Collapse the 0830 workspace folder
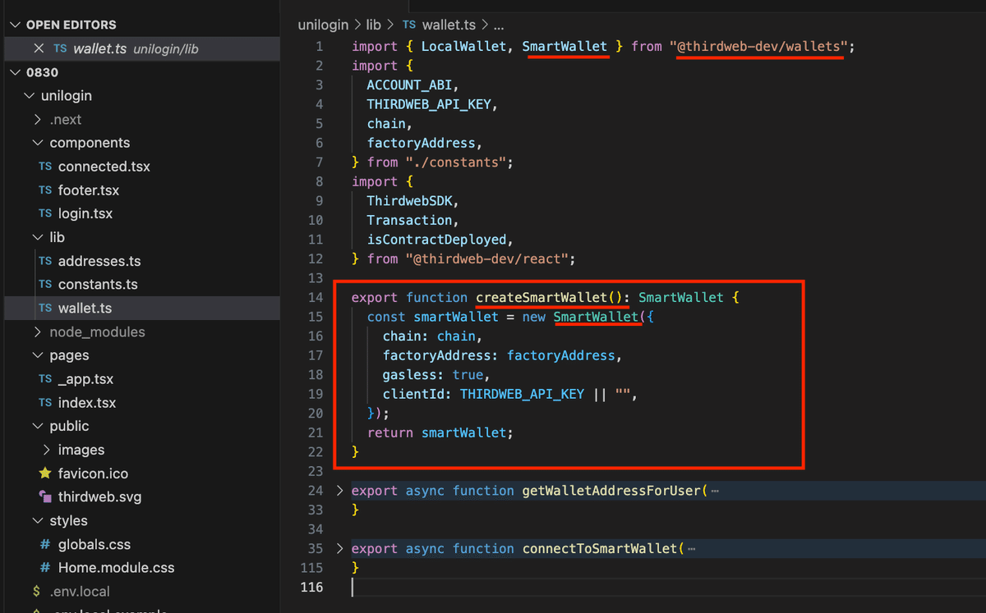The image size is (986, 613). 15,72
